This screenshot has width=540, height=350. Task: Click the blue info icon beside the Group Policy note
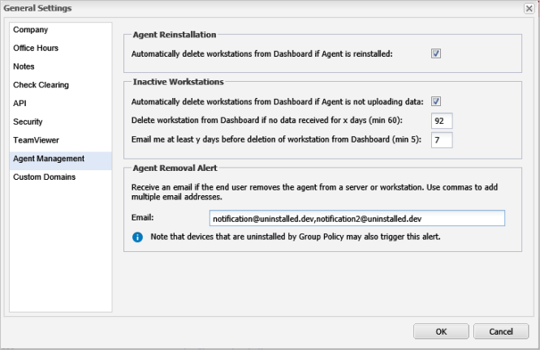pos(137,237)
